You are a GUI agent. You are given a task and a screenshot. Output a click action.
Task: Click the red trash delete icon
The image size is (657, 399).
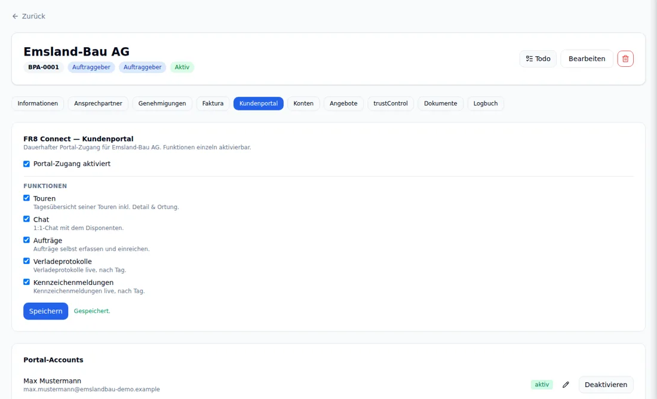pos(625,59)
